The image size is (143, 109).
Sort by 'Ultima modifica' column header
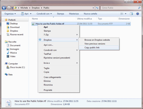(x=84, y=19)
